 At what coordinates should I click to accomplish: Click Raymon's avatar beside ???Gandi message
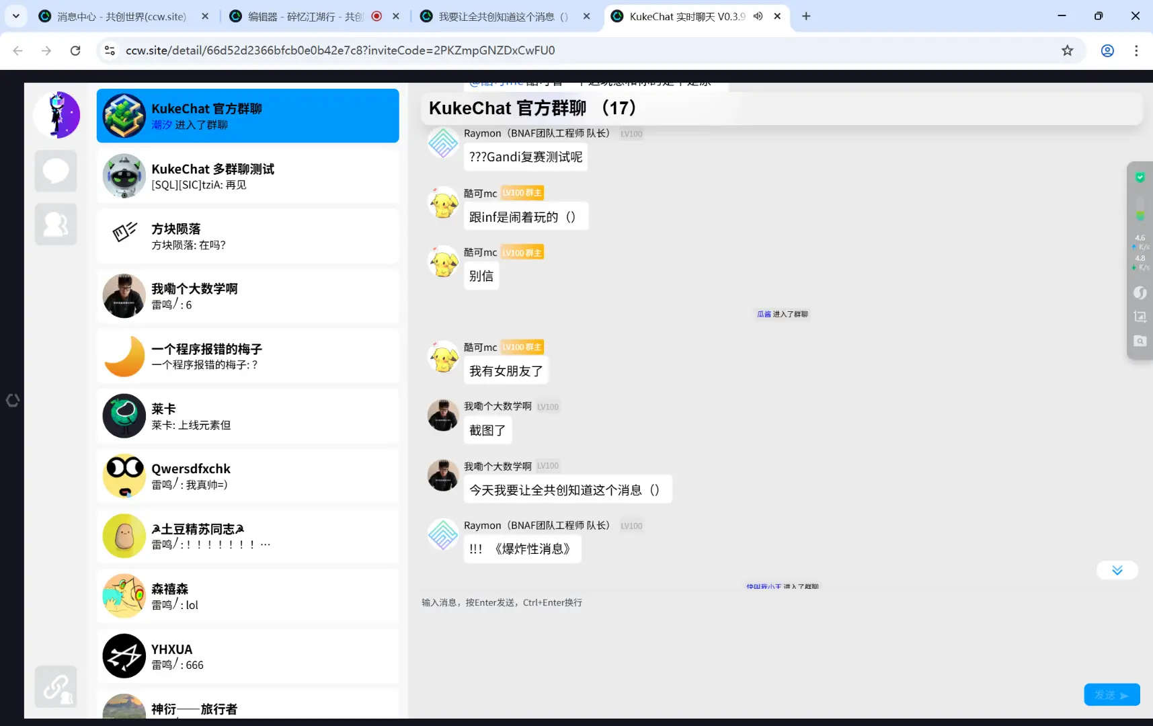click(443, 143)
